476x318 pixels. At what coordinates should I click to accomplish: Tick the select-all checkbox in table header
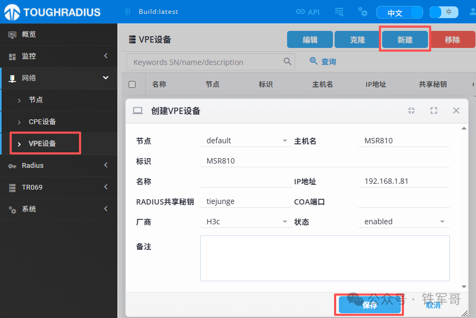132,84
